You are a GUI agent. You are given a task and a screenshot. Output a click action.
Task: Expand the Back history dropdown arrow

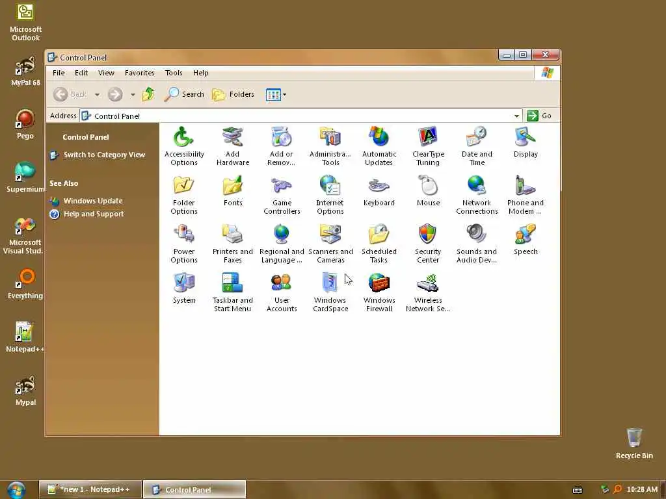[x=98, y=95]
